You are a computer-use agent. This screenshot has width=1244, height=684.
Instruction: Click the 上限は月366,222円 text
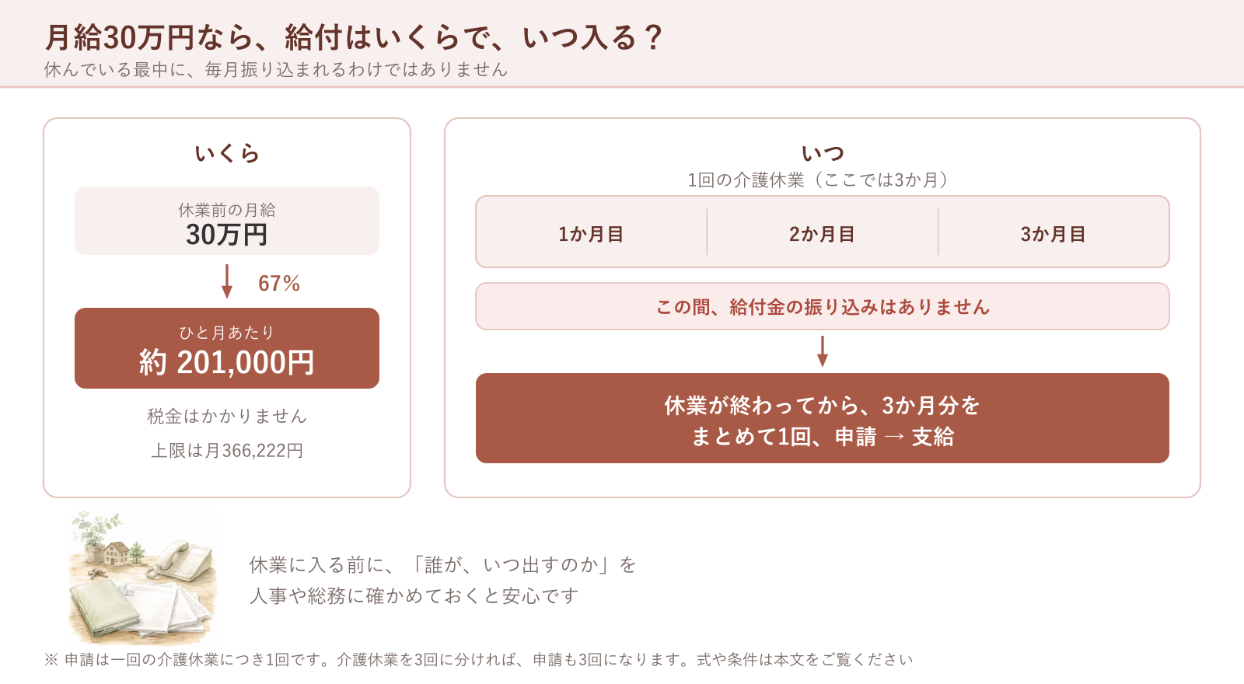pyautogui.click(x=227, y=450)
